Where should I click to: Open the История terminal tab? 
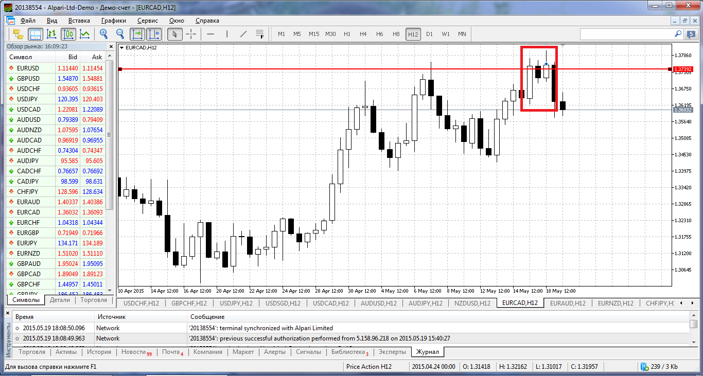pyautogui.click(x=99, y=352)
